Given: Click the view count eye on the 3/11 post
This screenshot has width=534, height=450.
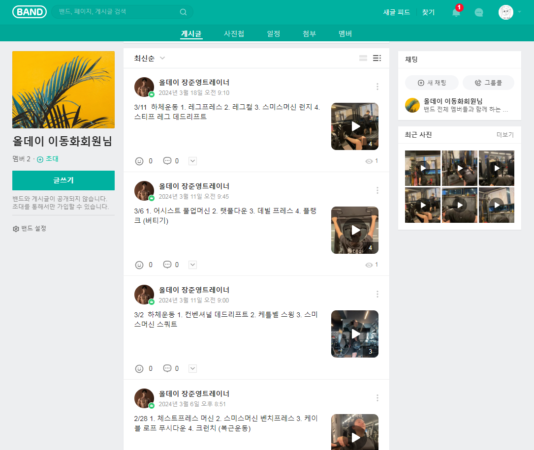Looking at the screenshot, I should click(369, 161).
